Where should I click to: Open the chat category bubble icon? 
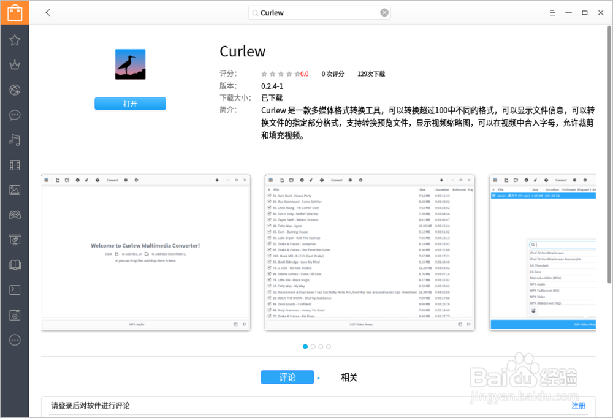point(15,115)
